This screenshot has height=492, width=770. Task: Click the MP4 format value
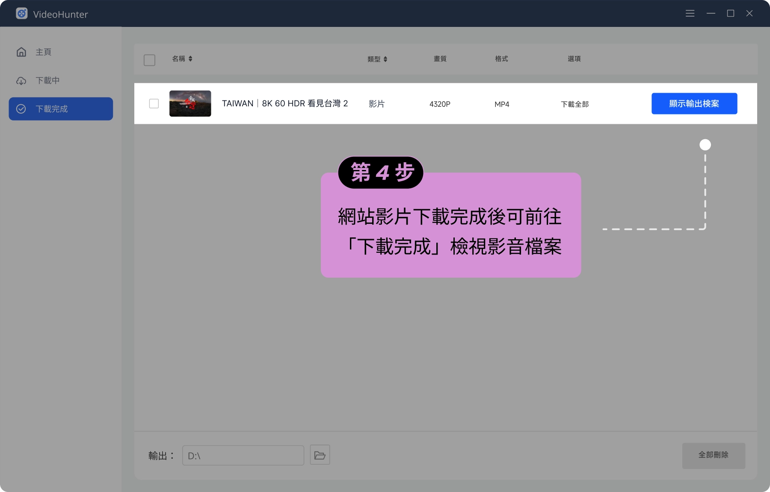[x=502, y=104]
